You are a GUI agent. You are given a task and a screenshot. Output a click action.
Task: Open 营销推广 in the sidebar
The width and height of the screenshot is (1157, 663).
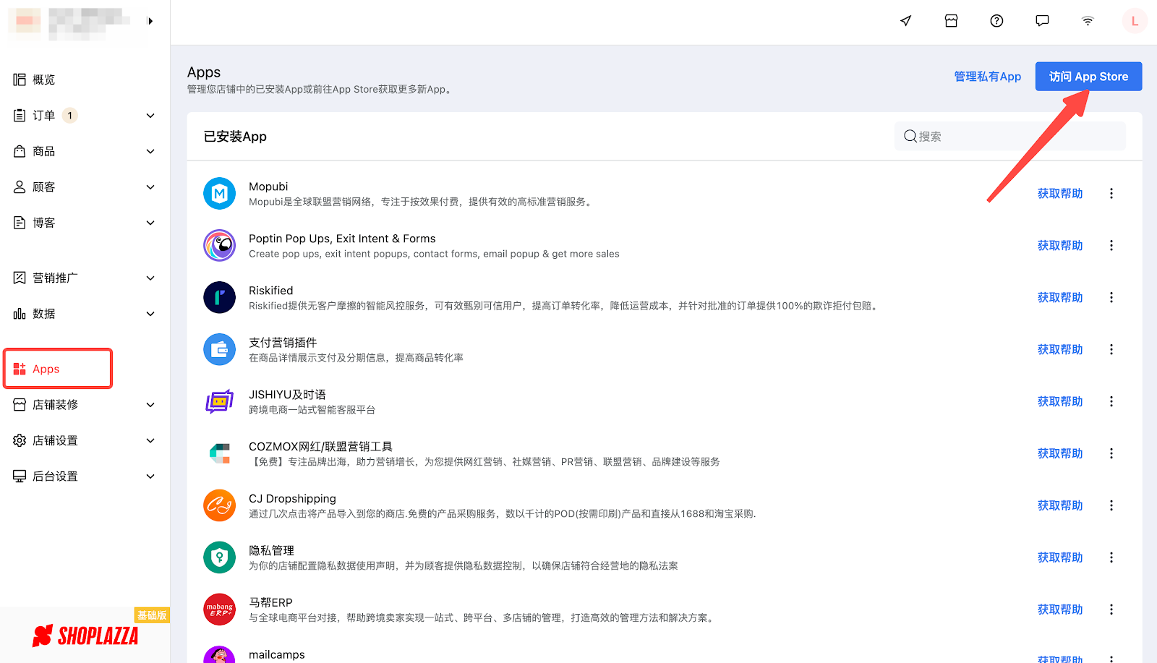point(55,278)
